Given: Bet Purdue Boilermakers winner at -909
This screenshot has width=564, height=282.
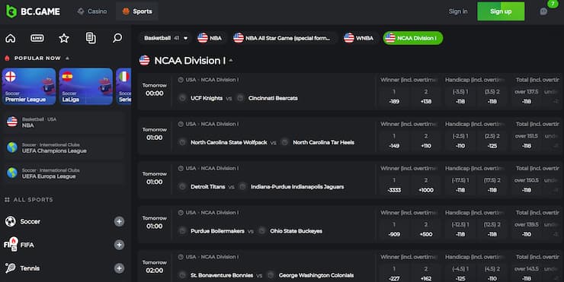Looking at the screenshot, I should coord(394,230).
